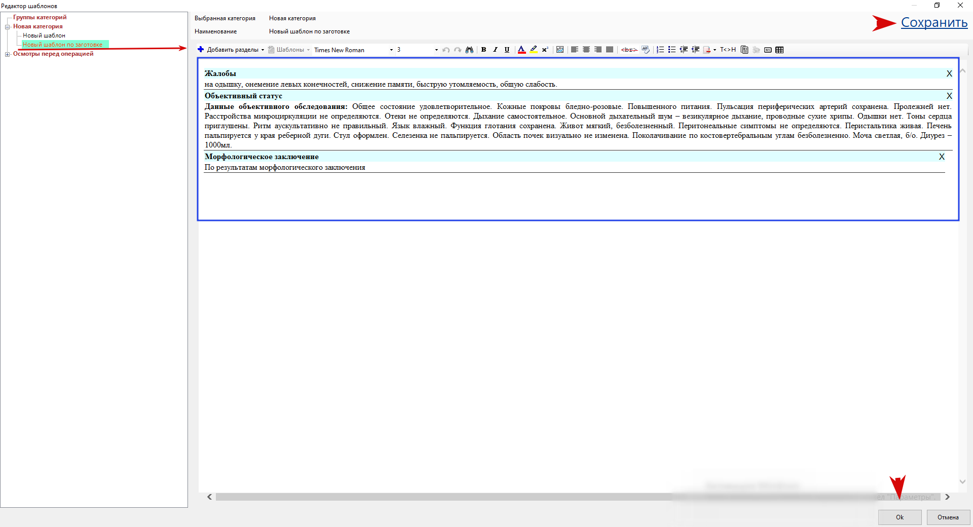Toggle bold formatting

tap(483, 50)
